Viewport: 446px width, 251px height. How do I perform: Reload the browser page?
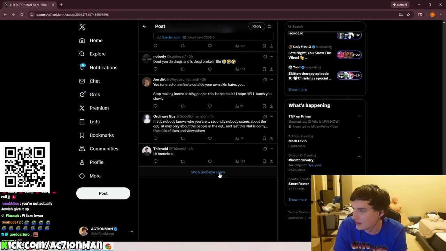point(22,15)
